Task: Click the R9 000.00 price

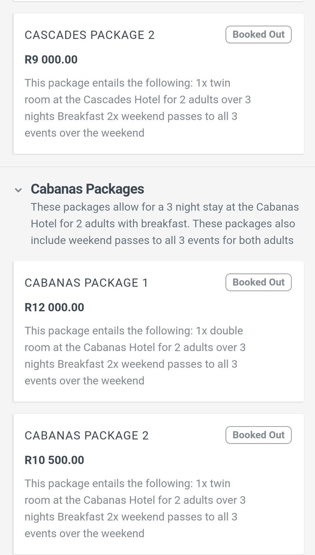Action: (51, 60)
